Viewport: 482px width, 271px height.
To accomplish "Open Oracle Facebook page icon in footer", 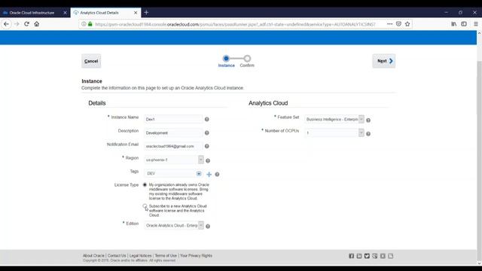I will pyautogui.click(x=352, y=256).
